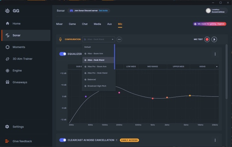Screen dimensions: 232x147
Task: Switch to the Aux tab
Action: 110,24
